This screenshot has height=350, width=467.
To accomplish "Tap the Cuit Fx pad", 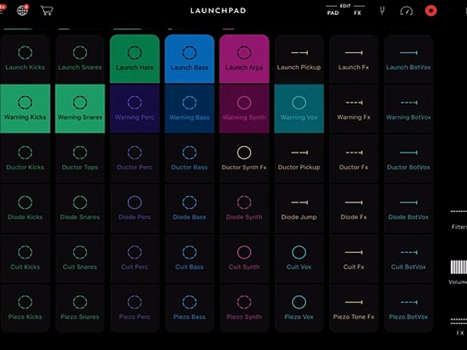I will click(354, 258).
